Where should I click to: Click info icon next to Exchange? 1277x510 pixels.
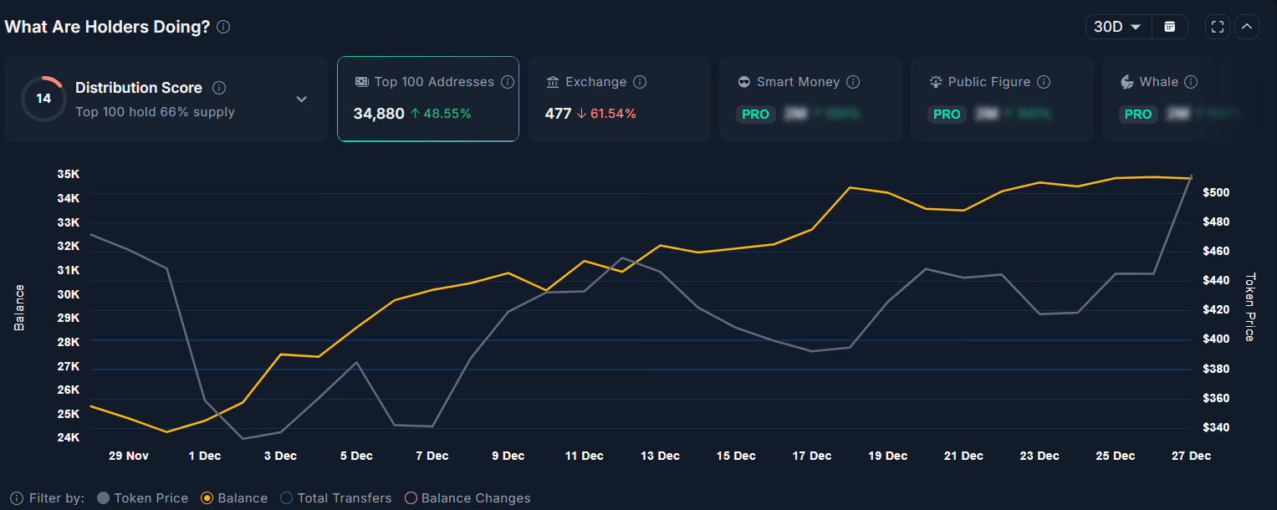[640, 82]
